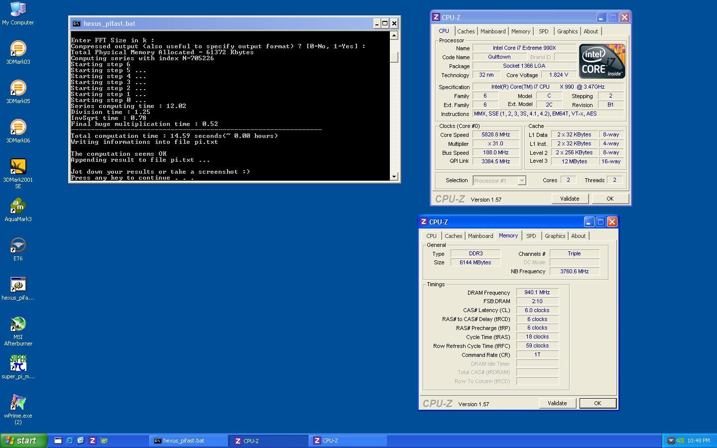Click Validate in the lower CPU-Z memory window
Image resolution: width=717 pixels, height=448 pixels.
pyautogui.click(x=557, y=403)
